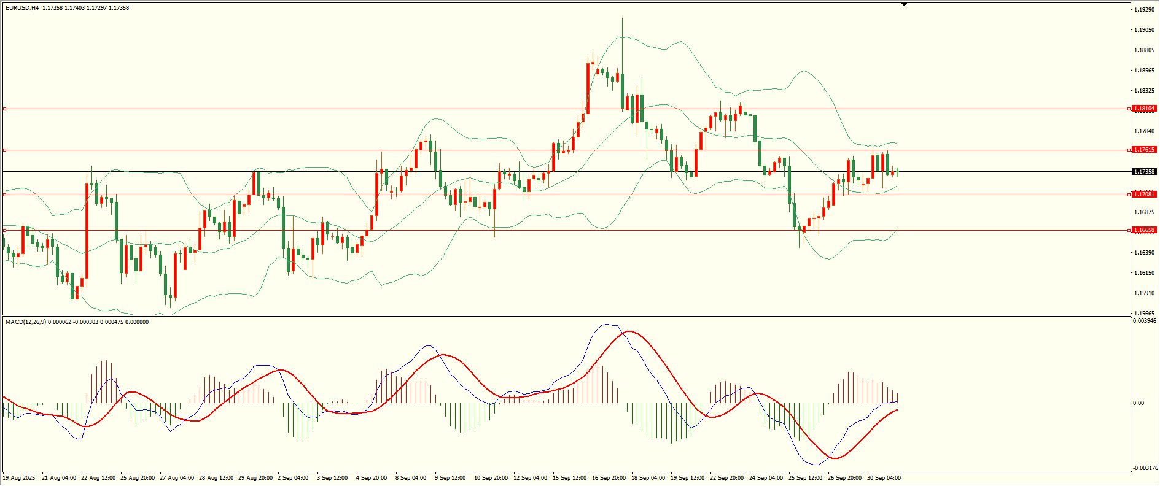Click left anchor handle of 1.17081 line
1160x486 pixels.
5,195
